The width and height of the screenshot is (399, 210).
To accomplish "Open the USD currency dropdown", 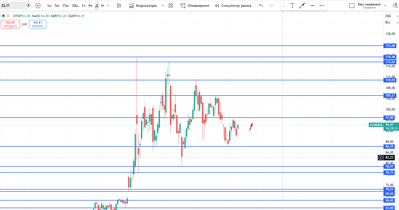I will [x=392, y=16].
